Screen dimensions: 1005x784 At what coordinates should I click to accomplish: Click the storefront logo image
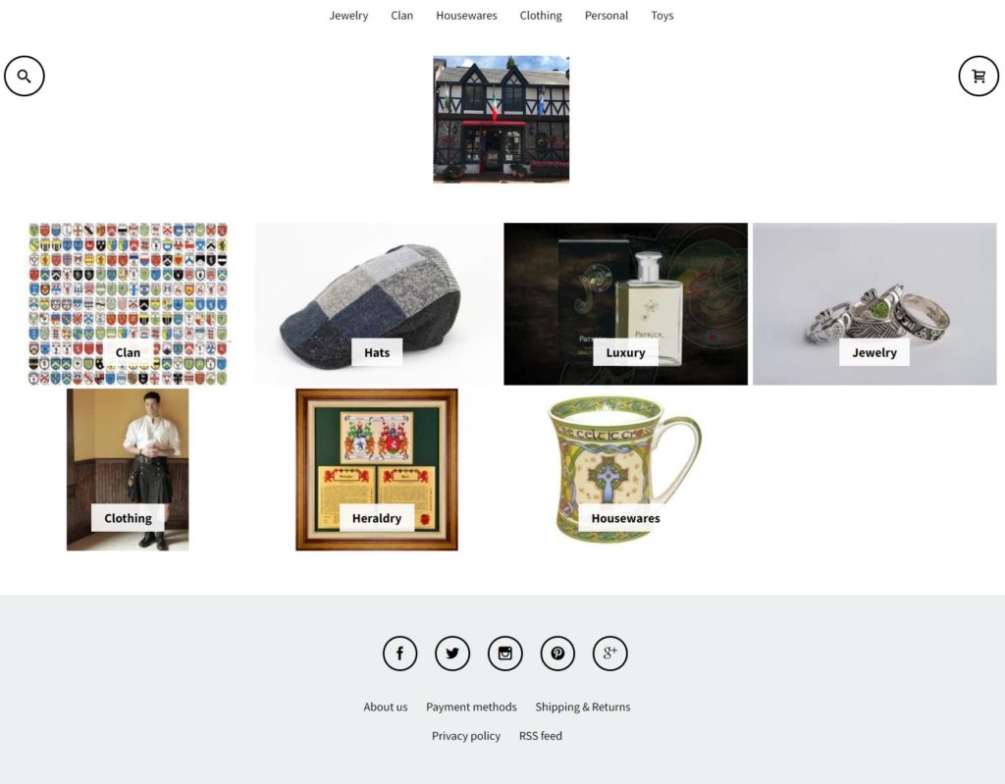click(502, 120)
